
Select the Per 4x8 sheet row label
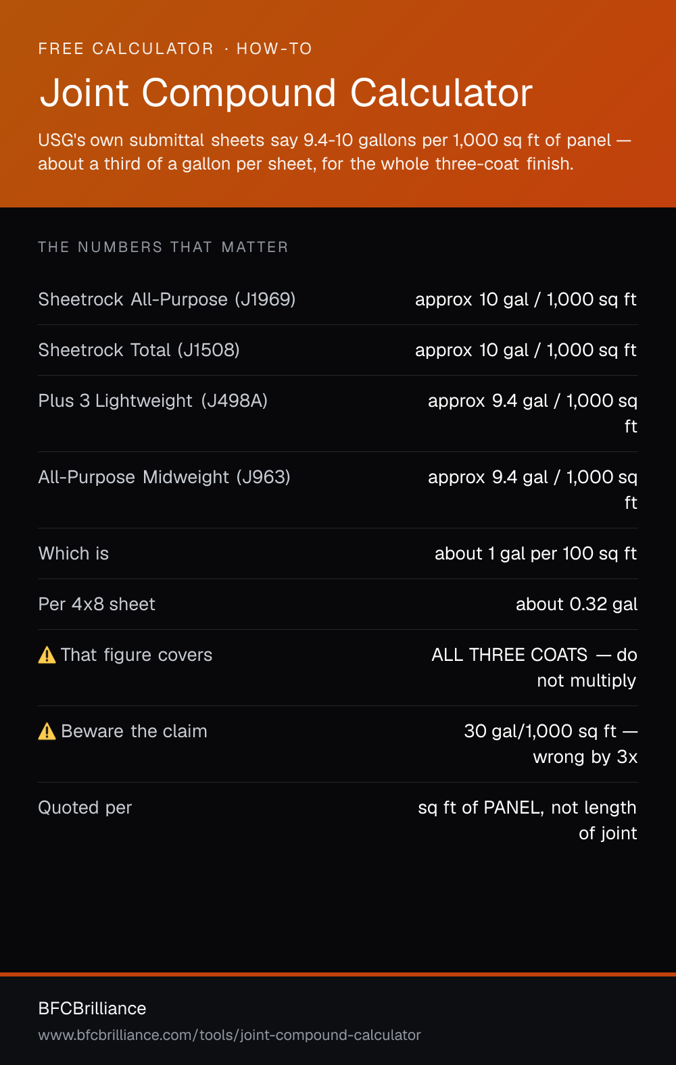pos(97,604)
